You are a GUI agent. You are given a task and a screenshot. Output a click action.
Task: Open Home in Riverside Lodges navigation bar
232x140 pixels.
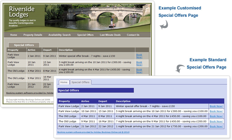(x=14, y=35)
